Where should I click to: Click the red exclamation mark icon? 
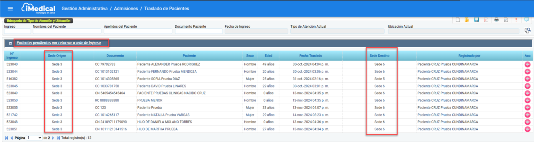tap(516, 20)
